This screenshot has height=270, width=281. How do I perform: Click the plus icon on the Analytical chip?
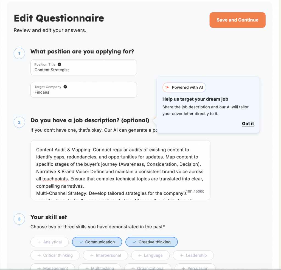39,242
